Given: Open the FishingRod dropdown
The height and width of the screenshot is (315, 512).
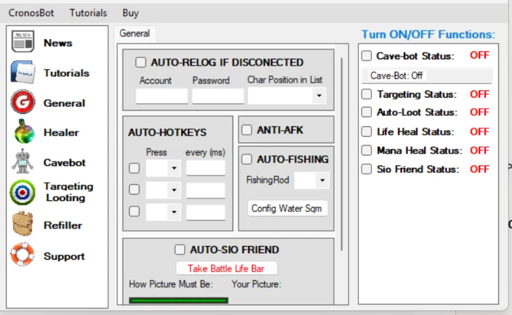Looking at the screenshot, I should pyautogui.click(x=312, y=180).
